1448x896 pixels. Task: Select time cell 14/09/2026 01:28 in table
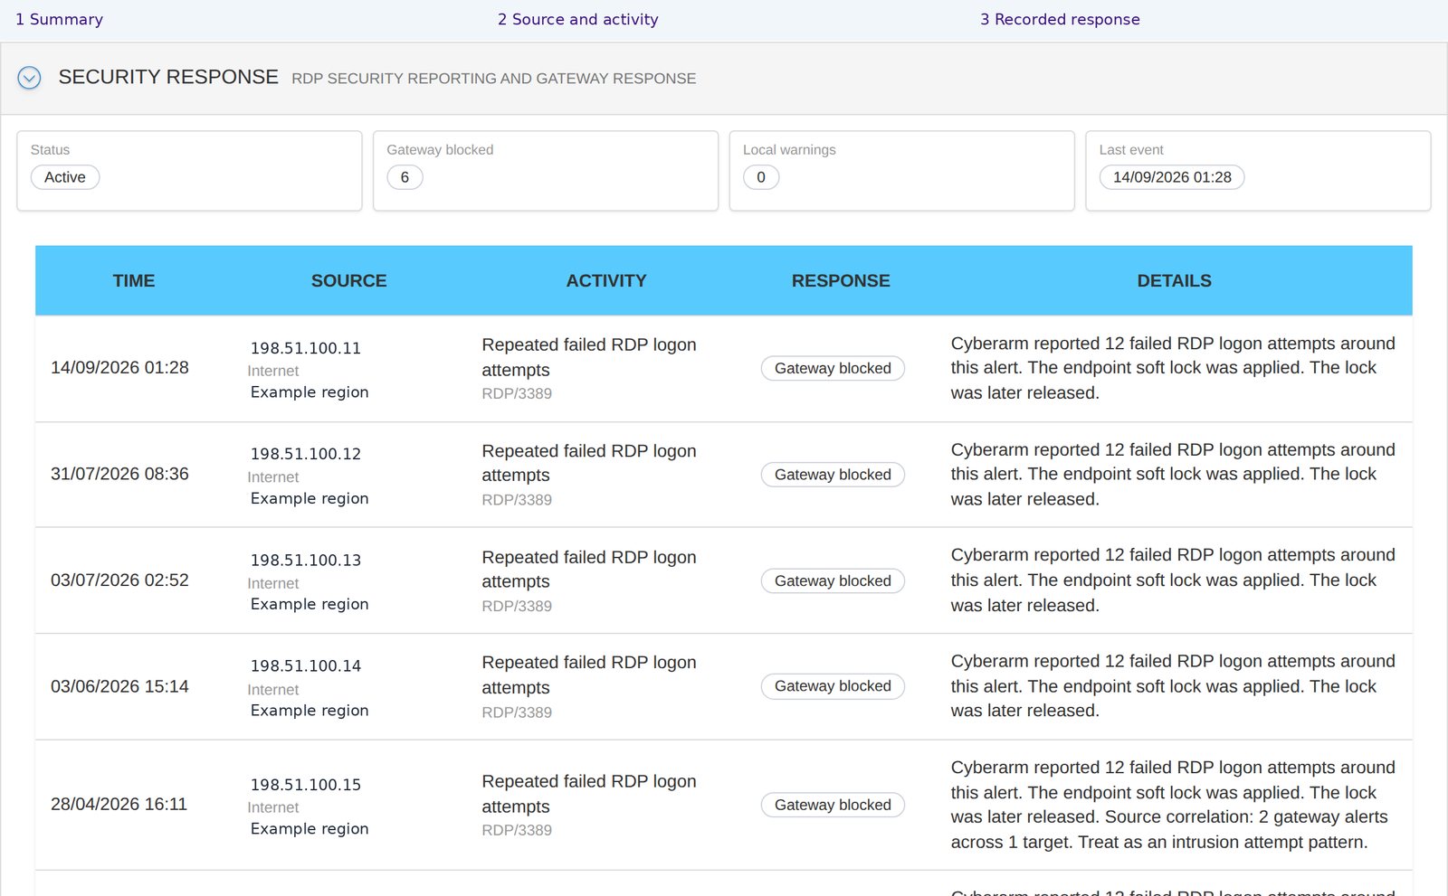tap(119, 368)
